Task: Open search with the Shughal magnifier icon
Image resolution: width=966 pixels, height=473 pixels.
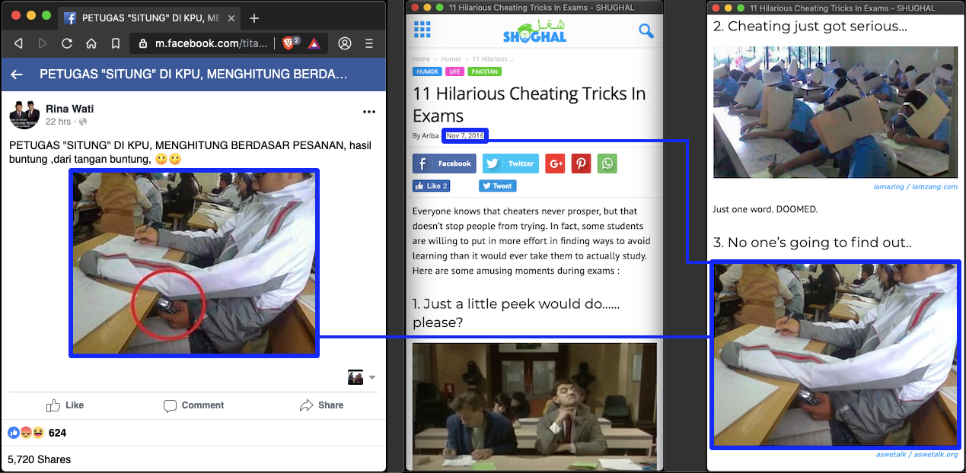Action: [646, 31]
